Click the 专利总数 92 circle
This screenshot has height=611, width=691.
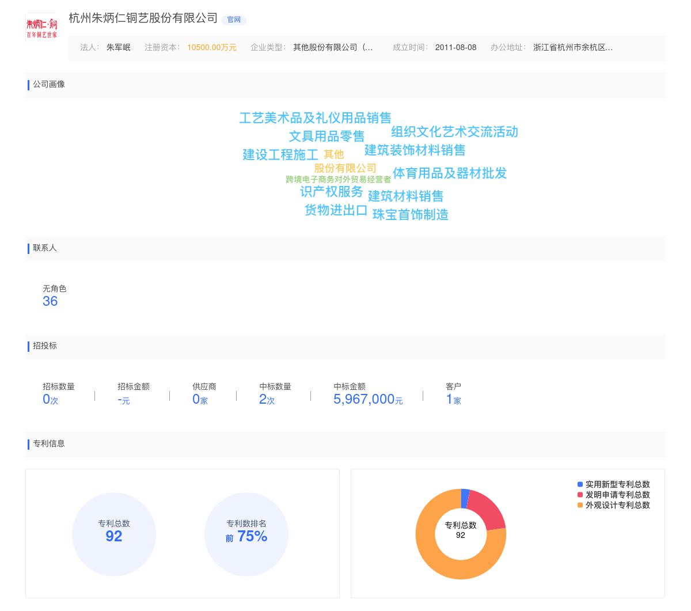coord(114,534)
